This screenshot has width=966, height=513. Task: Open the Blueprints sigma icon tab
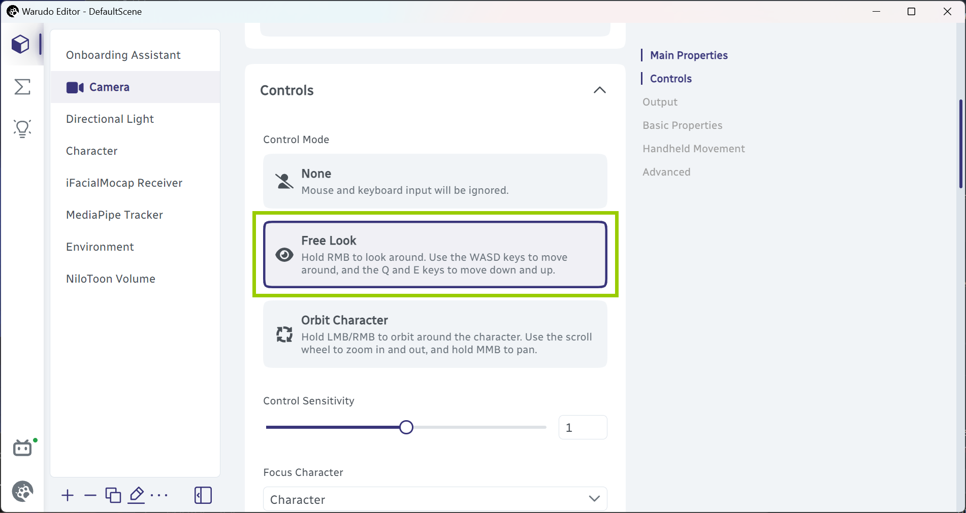point(22,87)
